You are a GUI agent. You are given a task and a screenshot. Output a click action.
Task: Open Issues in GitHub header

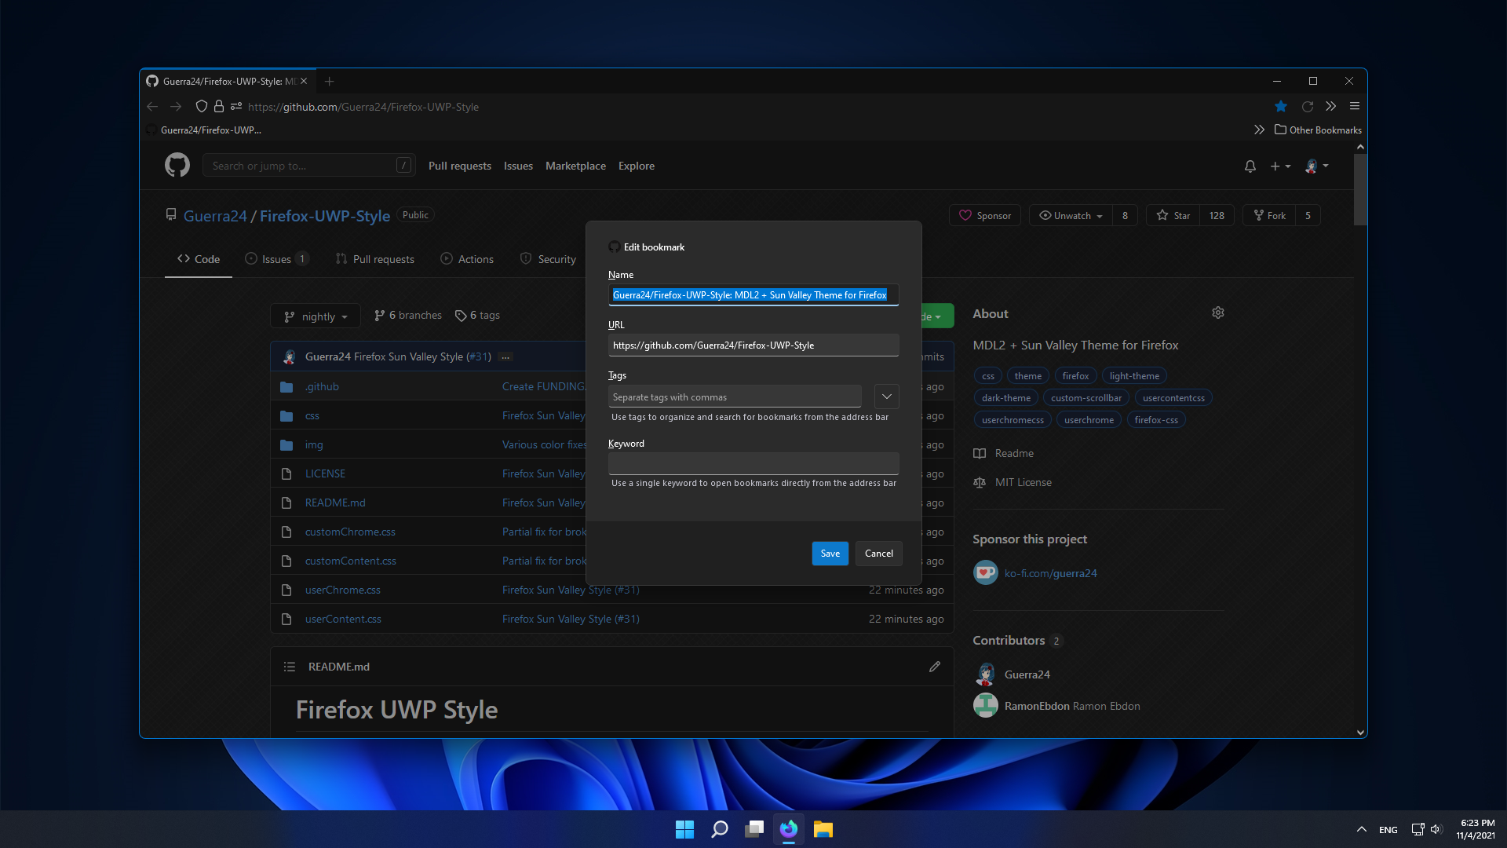pos(518,166)
